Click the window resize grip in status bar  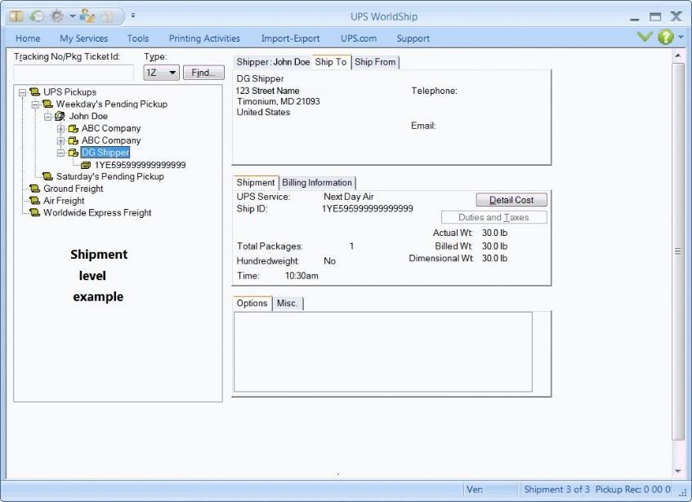tap(683, 494)
